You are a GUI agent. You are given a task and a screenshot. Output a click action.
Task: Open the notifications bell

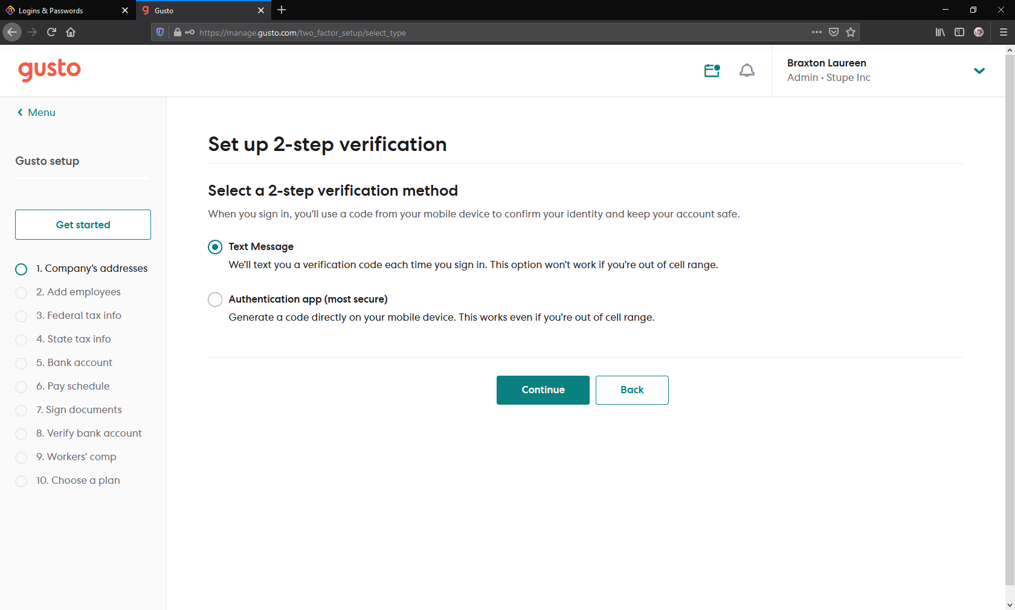(747, 71)
